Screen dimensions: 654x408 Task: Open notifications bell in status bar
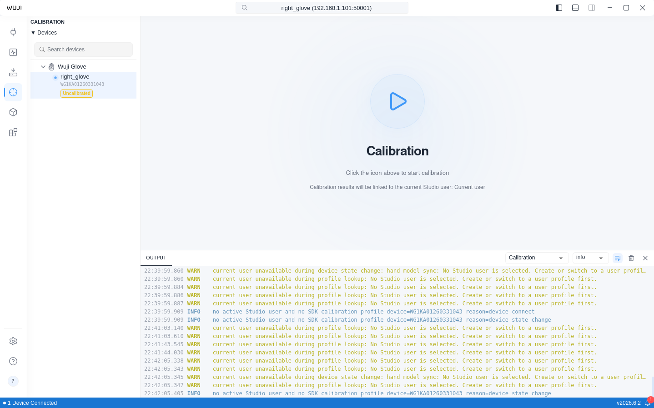tap(648, 403)
